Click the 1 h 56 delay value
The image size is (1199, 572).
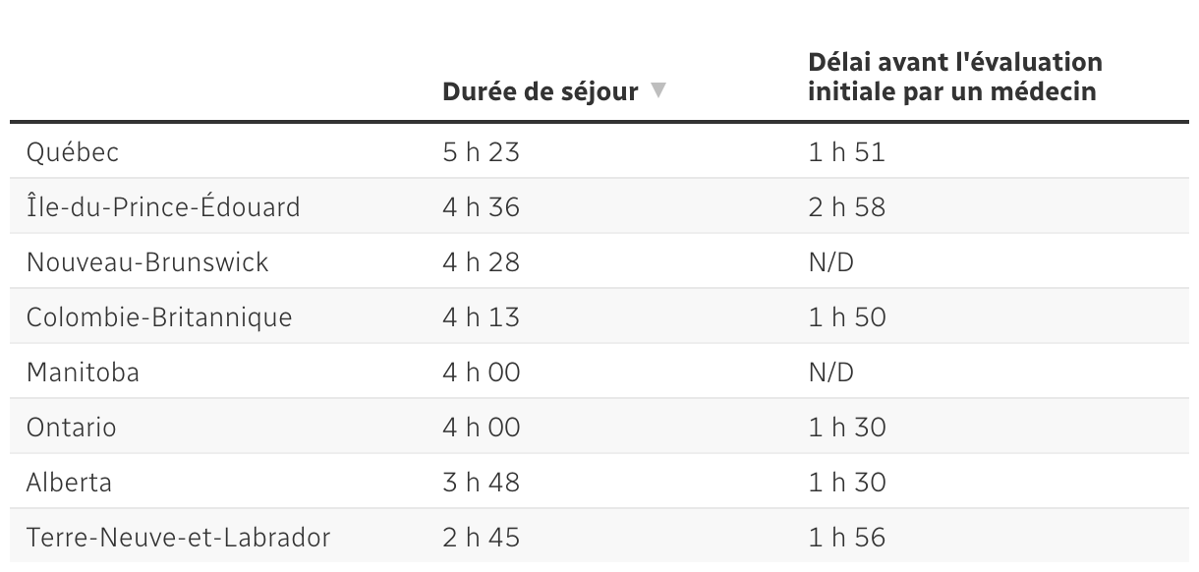pyautogui.click(x=847, y=538)
